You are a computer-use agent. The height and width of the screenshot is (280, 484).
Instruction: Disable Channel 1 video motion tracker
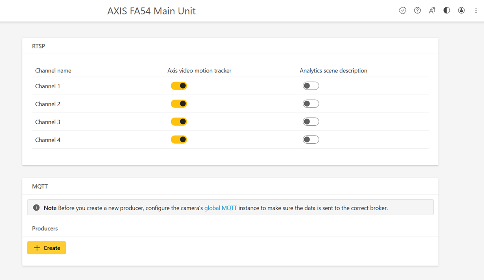179,86
